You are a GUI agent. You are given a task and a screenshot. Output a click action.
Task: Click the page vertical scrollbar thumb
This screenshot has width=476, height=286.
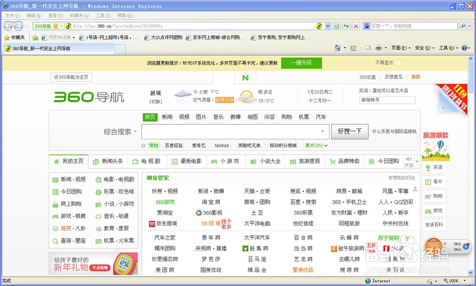471,79
